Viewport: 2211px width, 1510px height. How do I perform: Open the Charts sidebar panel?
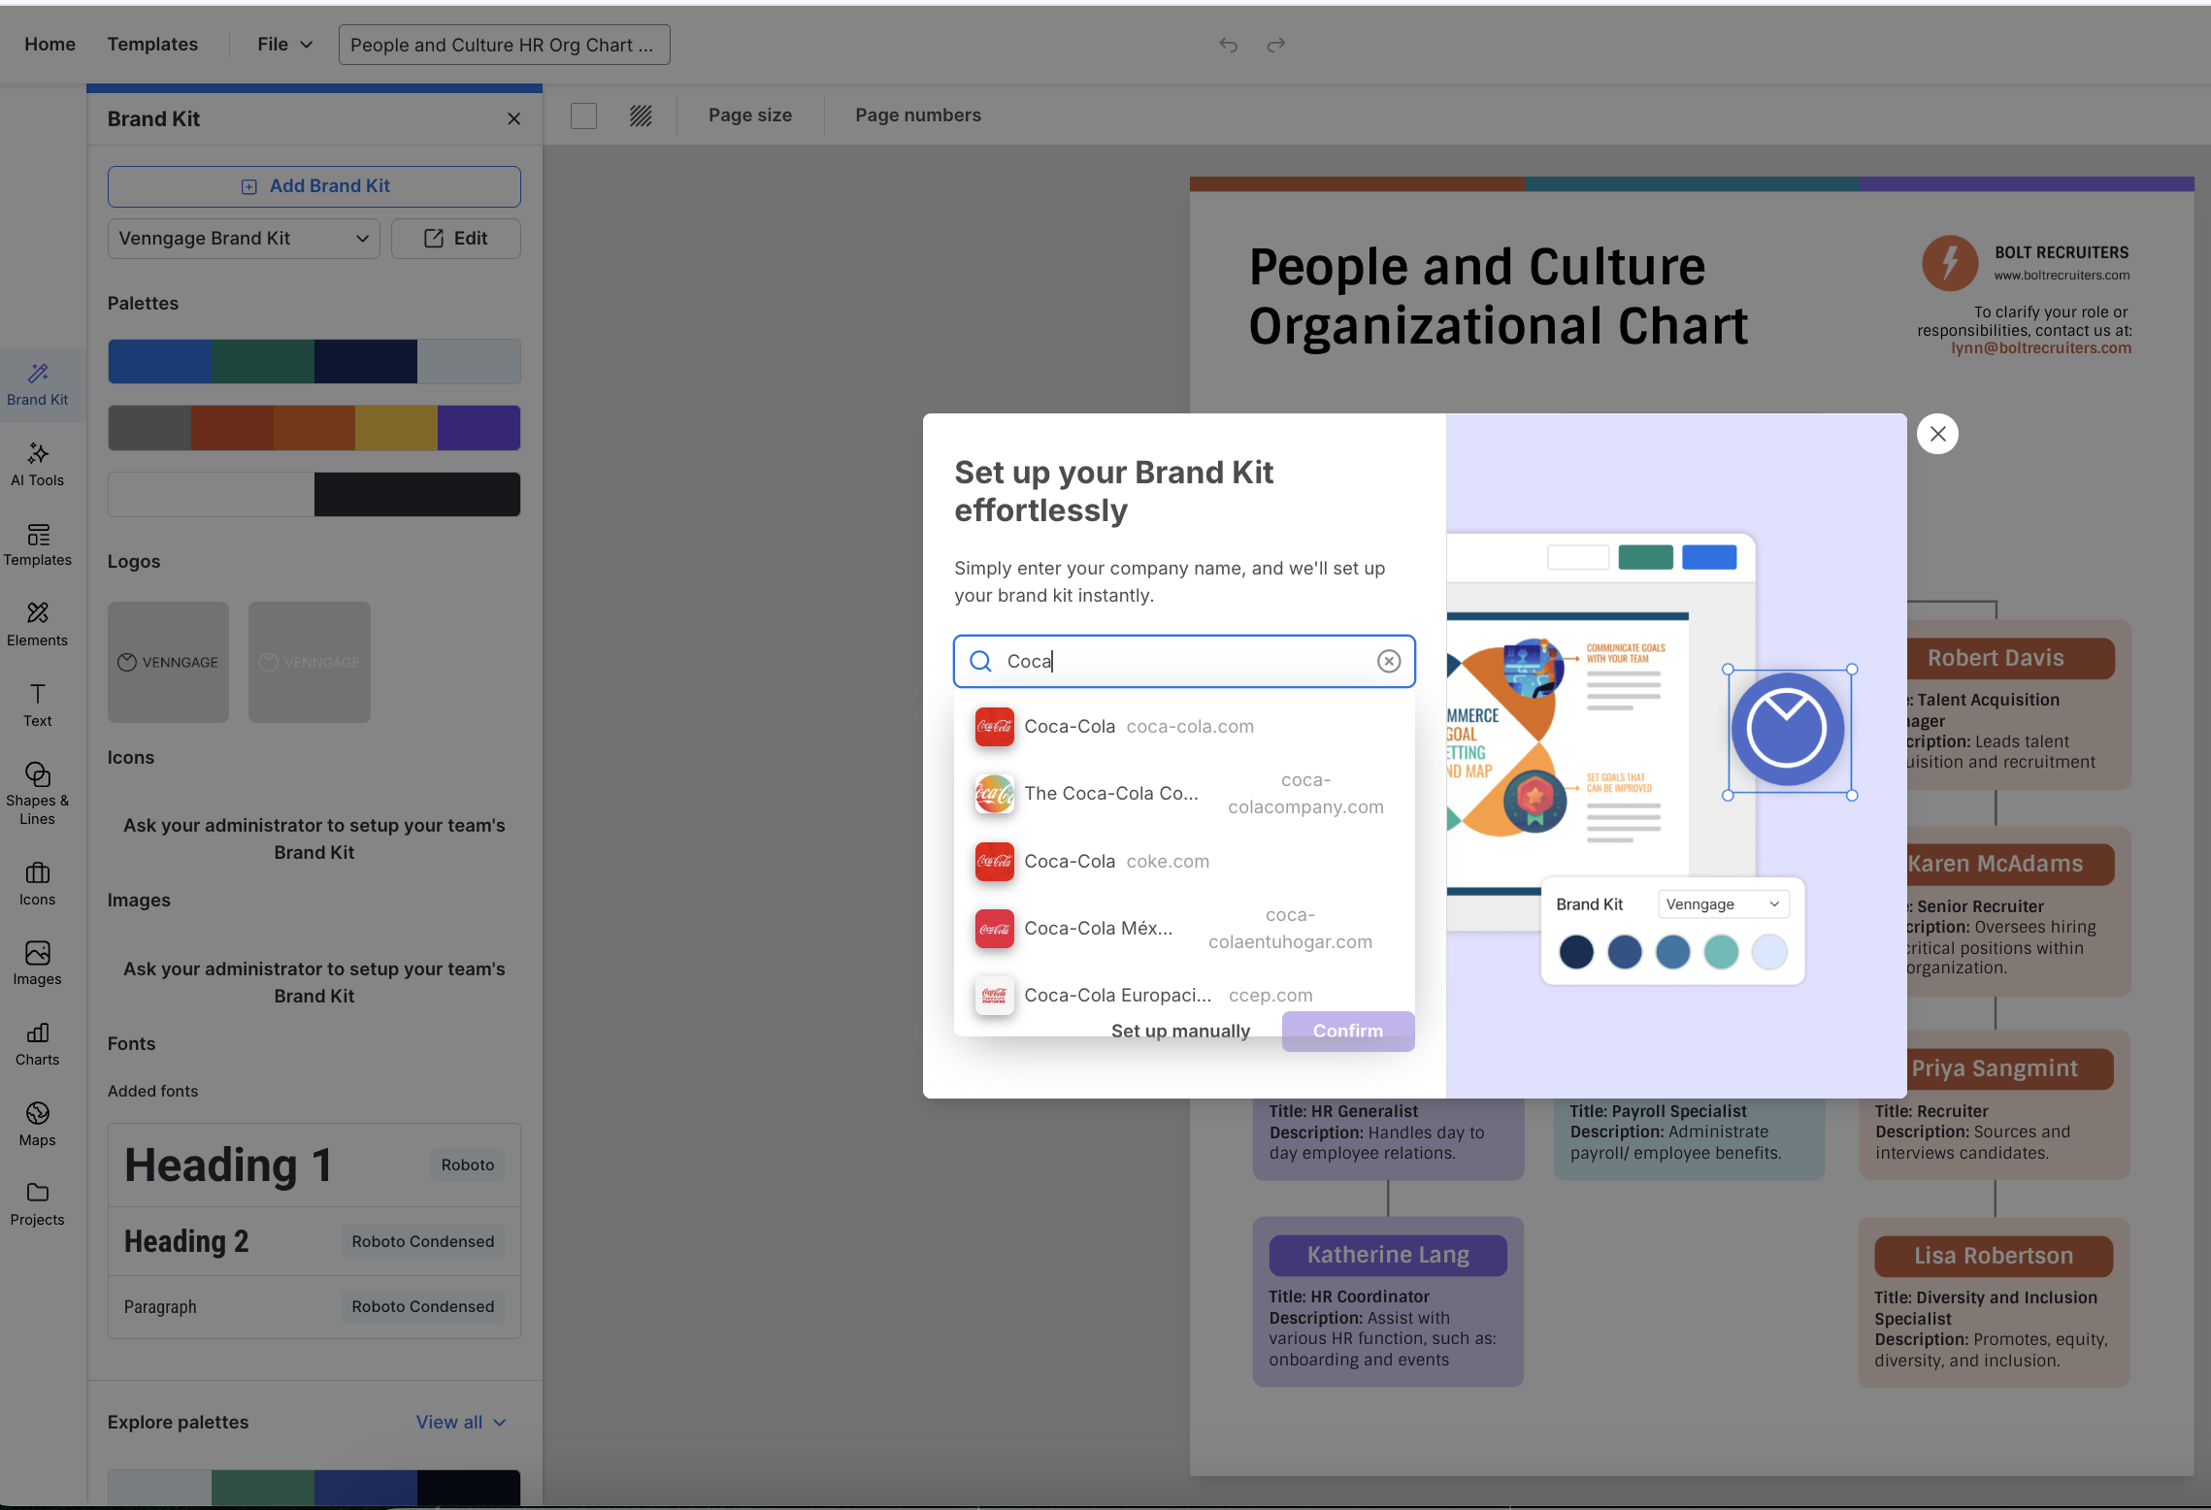(37, 1043)
